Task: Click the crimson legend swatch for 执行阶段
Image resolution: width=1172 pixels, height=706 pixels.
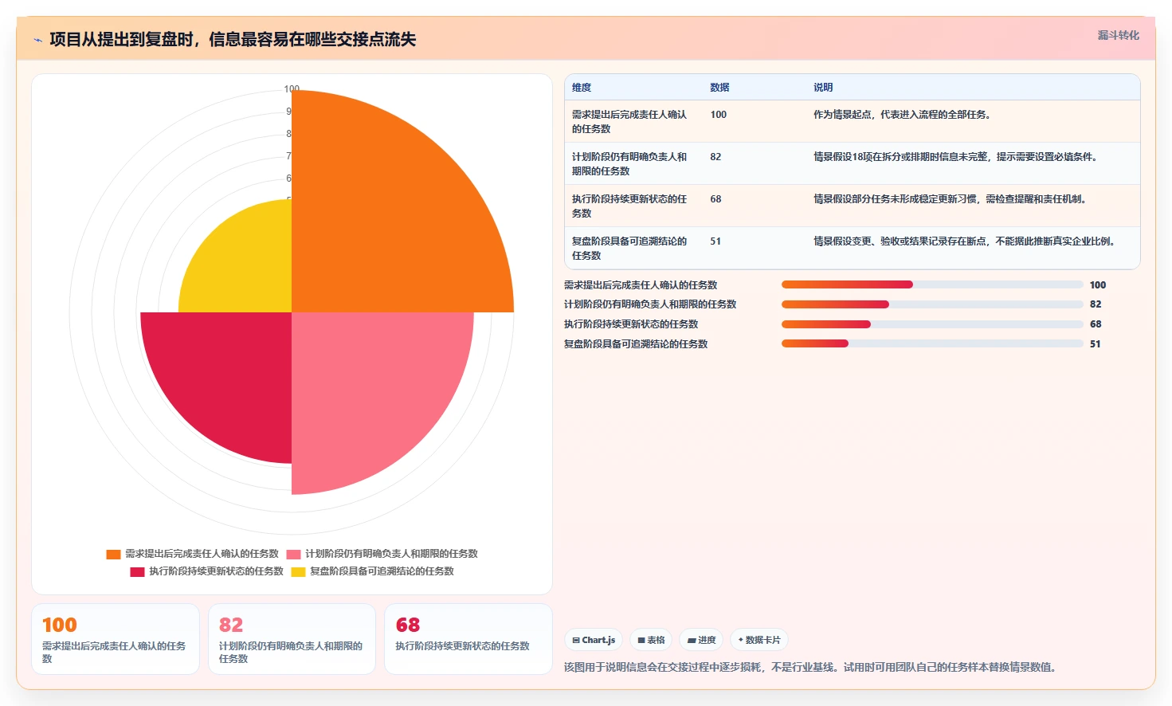Action: coord(137,571)
